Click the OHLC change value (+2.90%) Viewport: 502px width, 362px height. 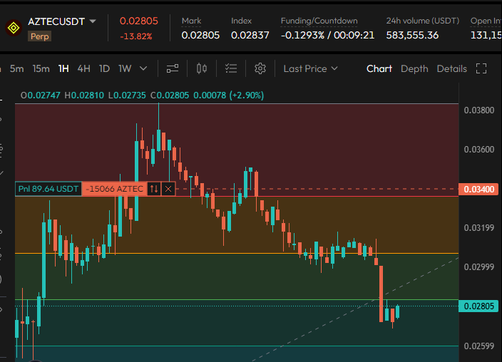[x=247, y=95]
